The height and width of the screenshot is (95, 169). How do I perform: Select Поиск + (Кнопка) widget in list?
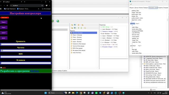tap(84, 35)
